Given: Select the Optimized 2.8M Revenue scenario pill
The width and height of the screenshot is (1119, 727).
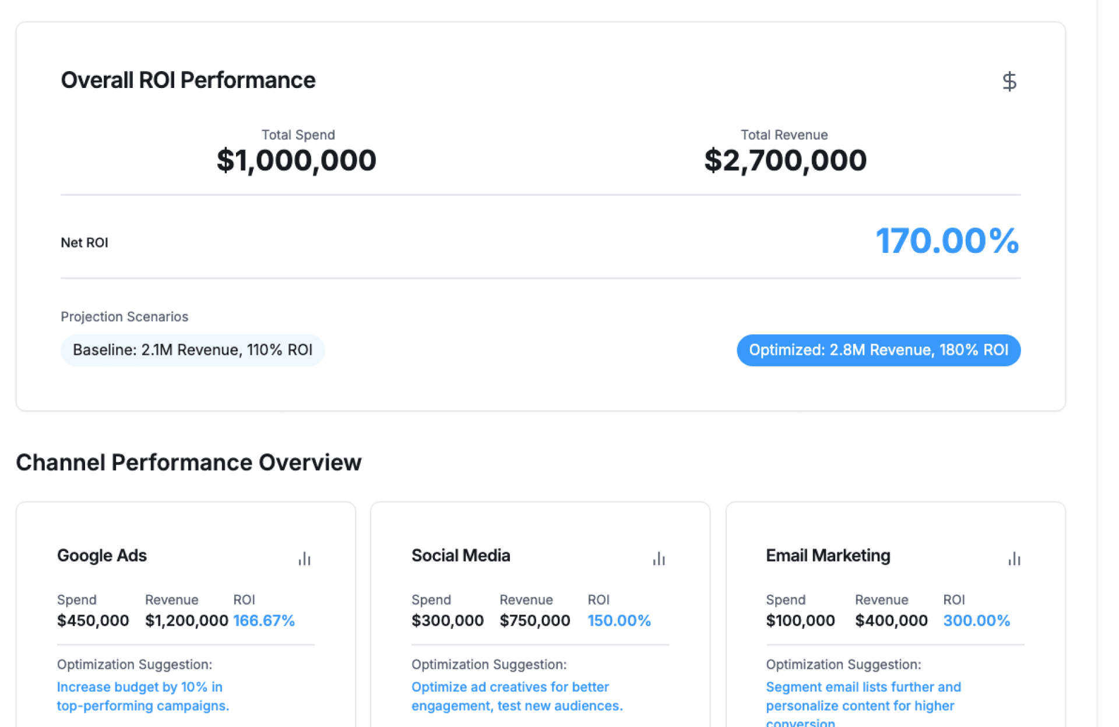Looking at the screenshot, I should pyautogui.click(x=878, y=350).
